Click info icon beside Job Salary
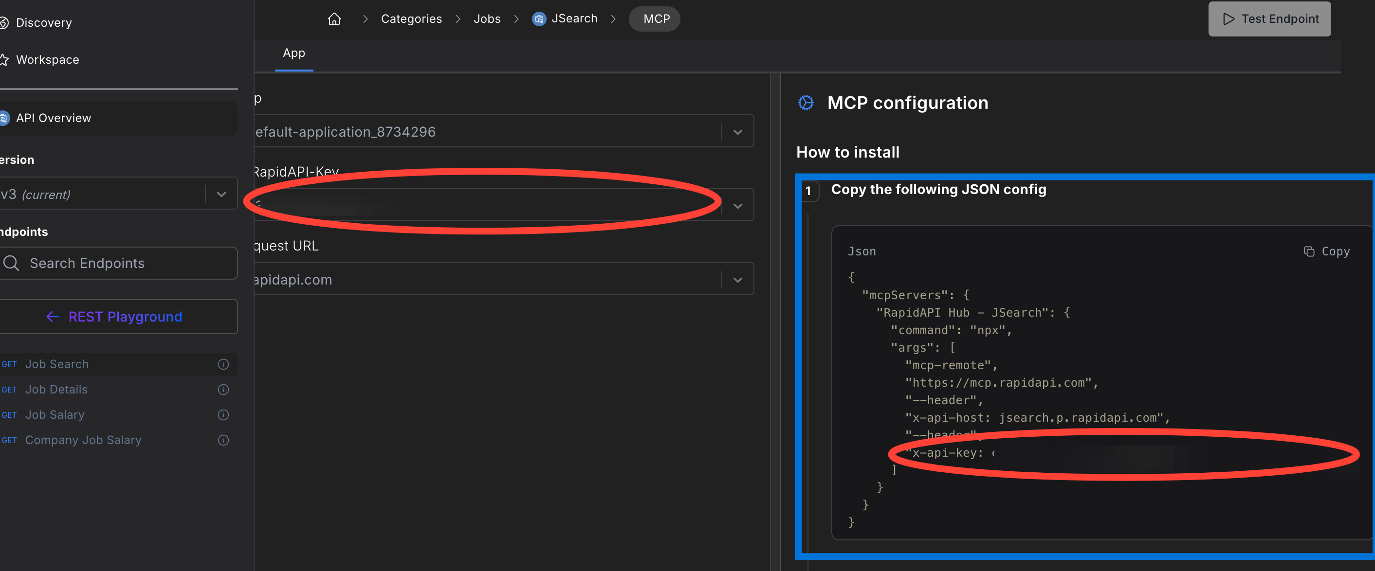 223,415
